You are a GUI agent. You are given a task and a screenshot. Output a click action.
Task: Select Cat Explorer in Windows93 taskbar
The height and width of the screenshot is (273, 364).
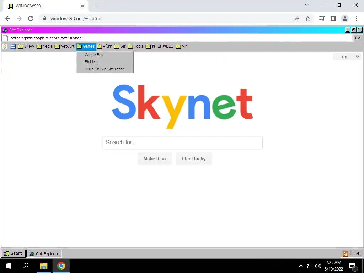tap(44, 253)
